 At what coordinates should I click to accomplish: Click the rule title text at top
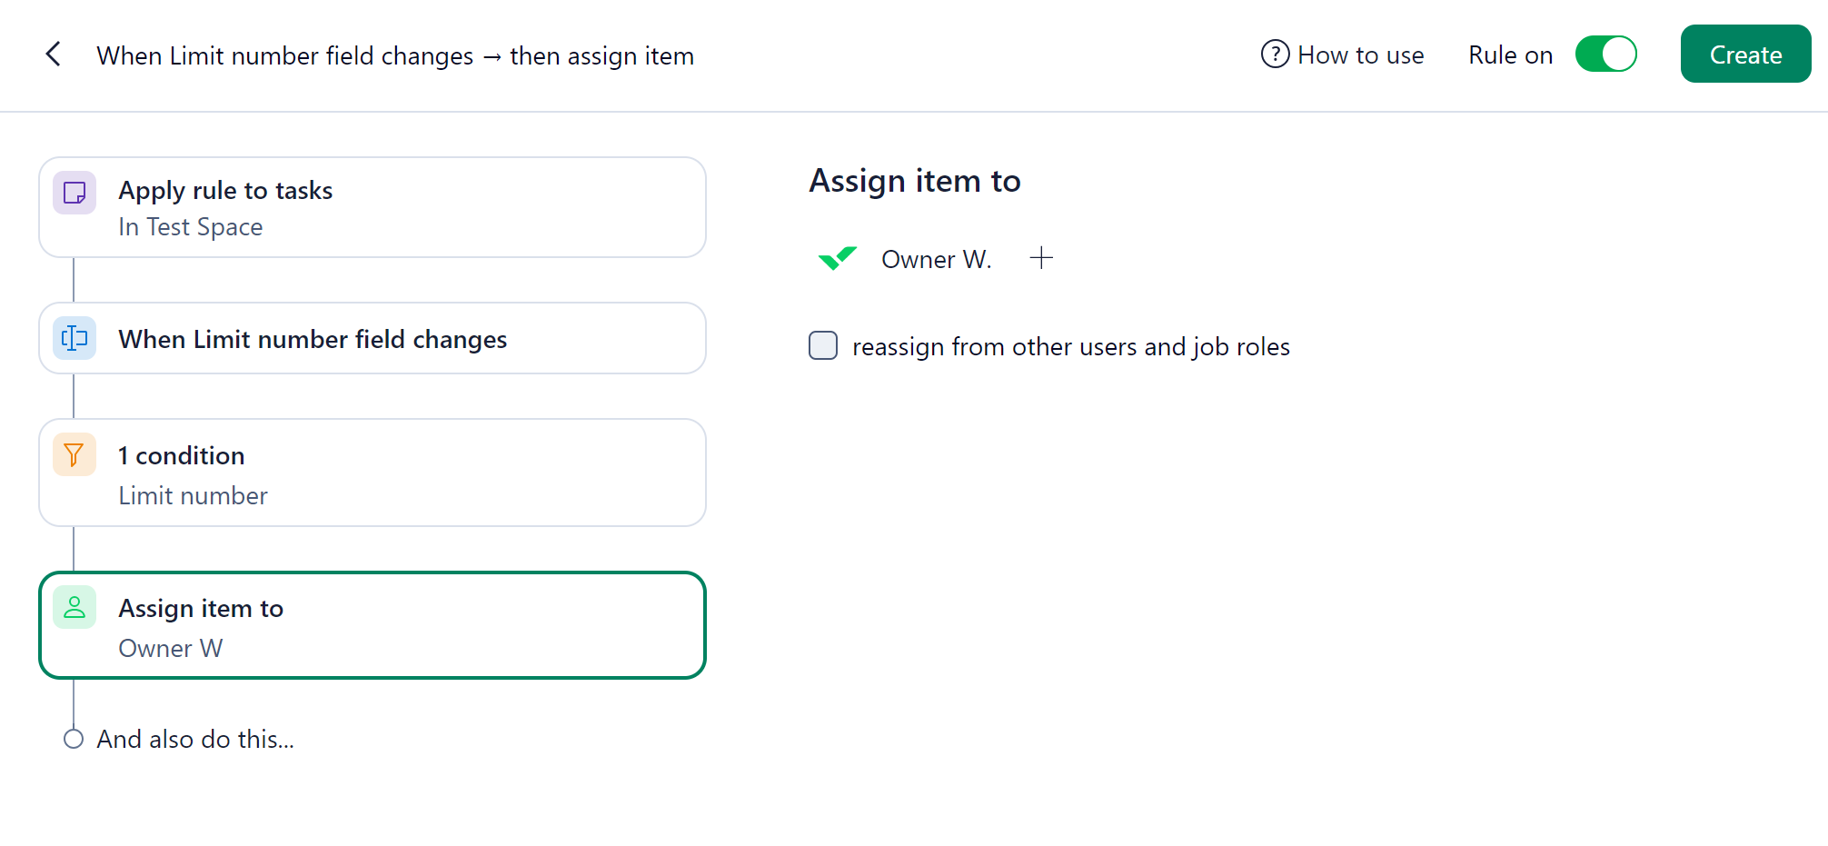click(395, 55)
